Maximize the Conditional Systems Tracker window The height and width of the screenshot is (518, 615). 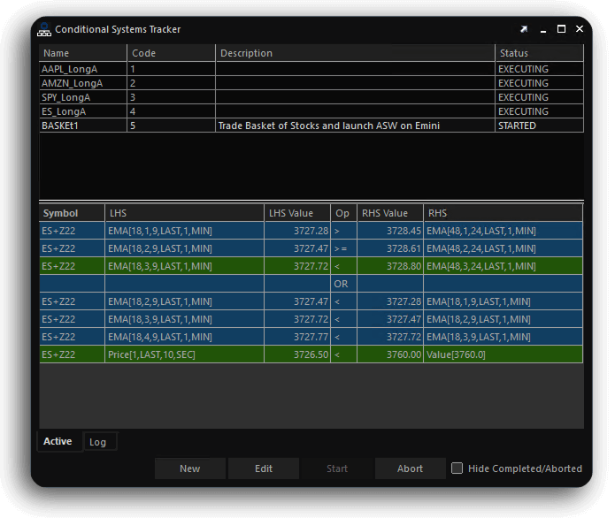click(561, 29)
